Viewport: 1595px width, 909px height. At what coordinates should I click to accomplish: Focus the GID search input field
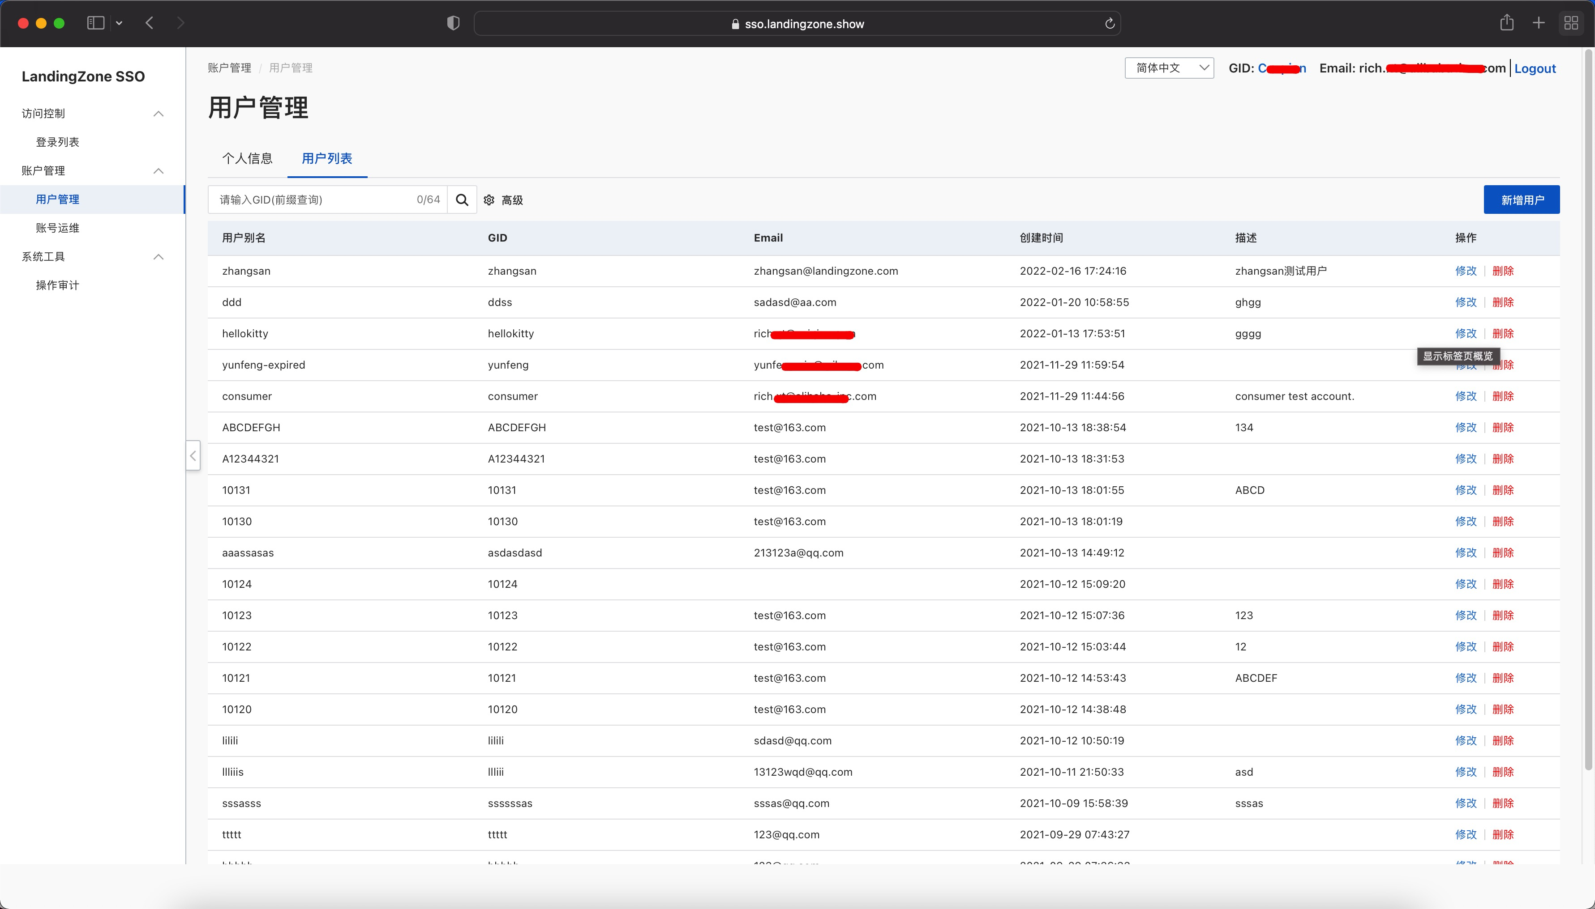click(x=313, y=200)
